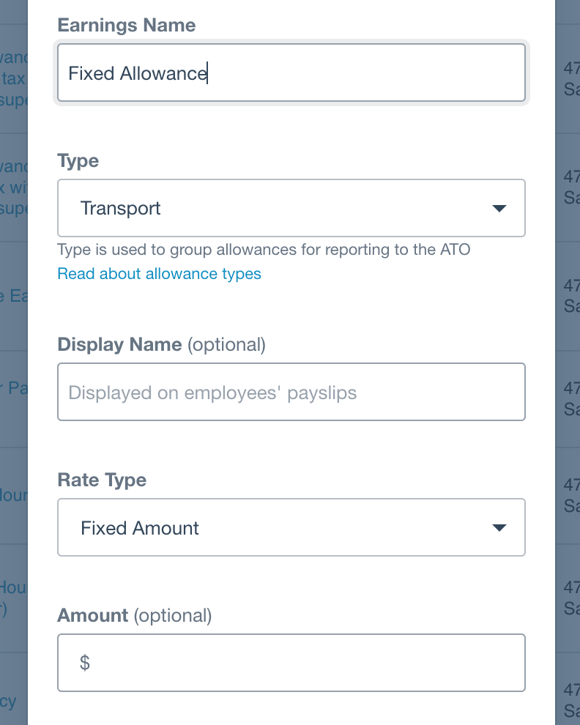Click the Rate Type dropdown caret arrow
The image size is (580, 725).
click(x=499, y=528)
